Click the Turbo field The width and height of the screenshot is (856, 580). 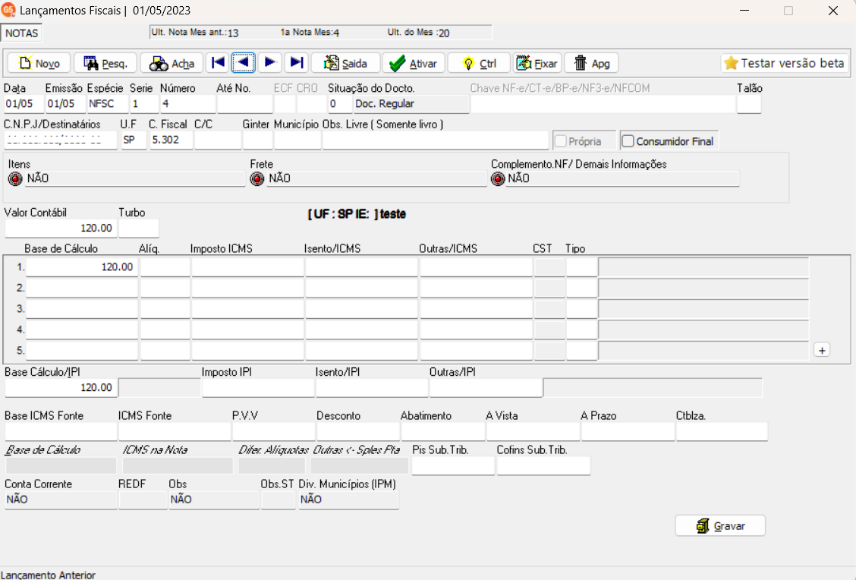click(x=139, y=229)
